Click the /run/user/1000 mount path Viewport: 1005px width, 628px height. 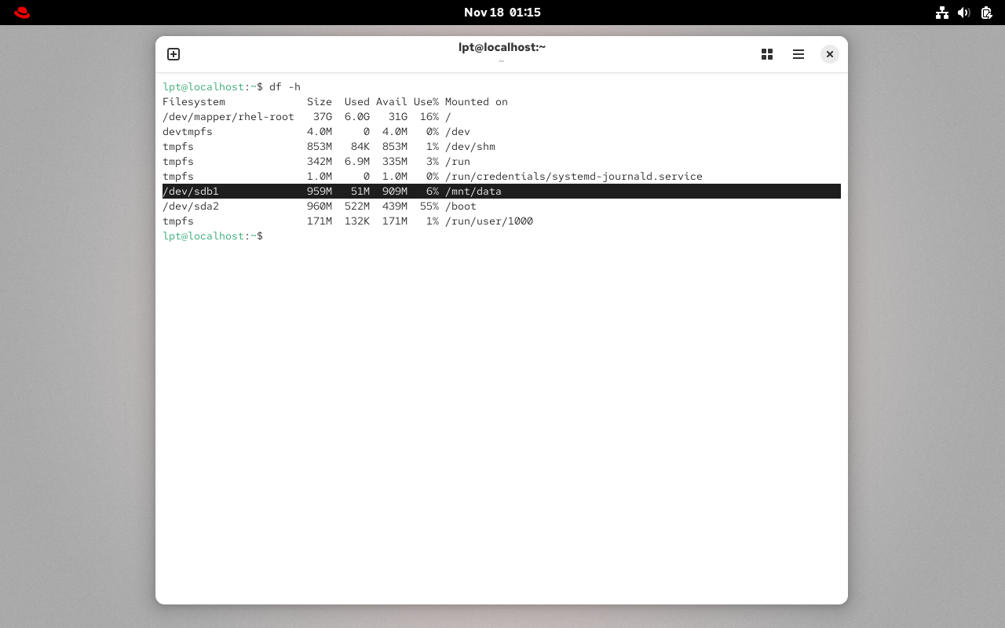(488, 221)
